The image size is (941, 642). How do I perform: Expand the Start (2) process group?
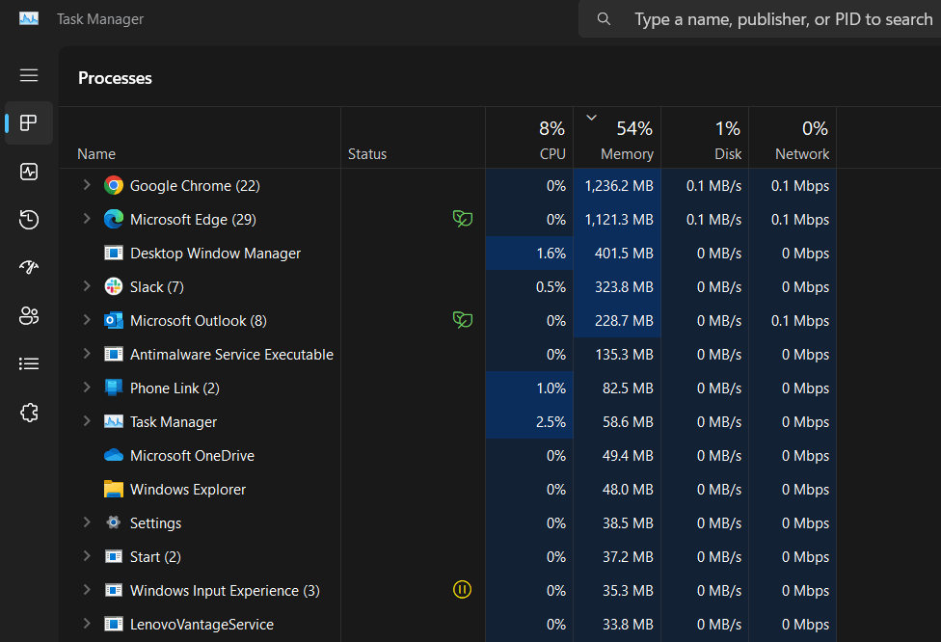coord(87,556)
